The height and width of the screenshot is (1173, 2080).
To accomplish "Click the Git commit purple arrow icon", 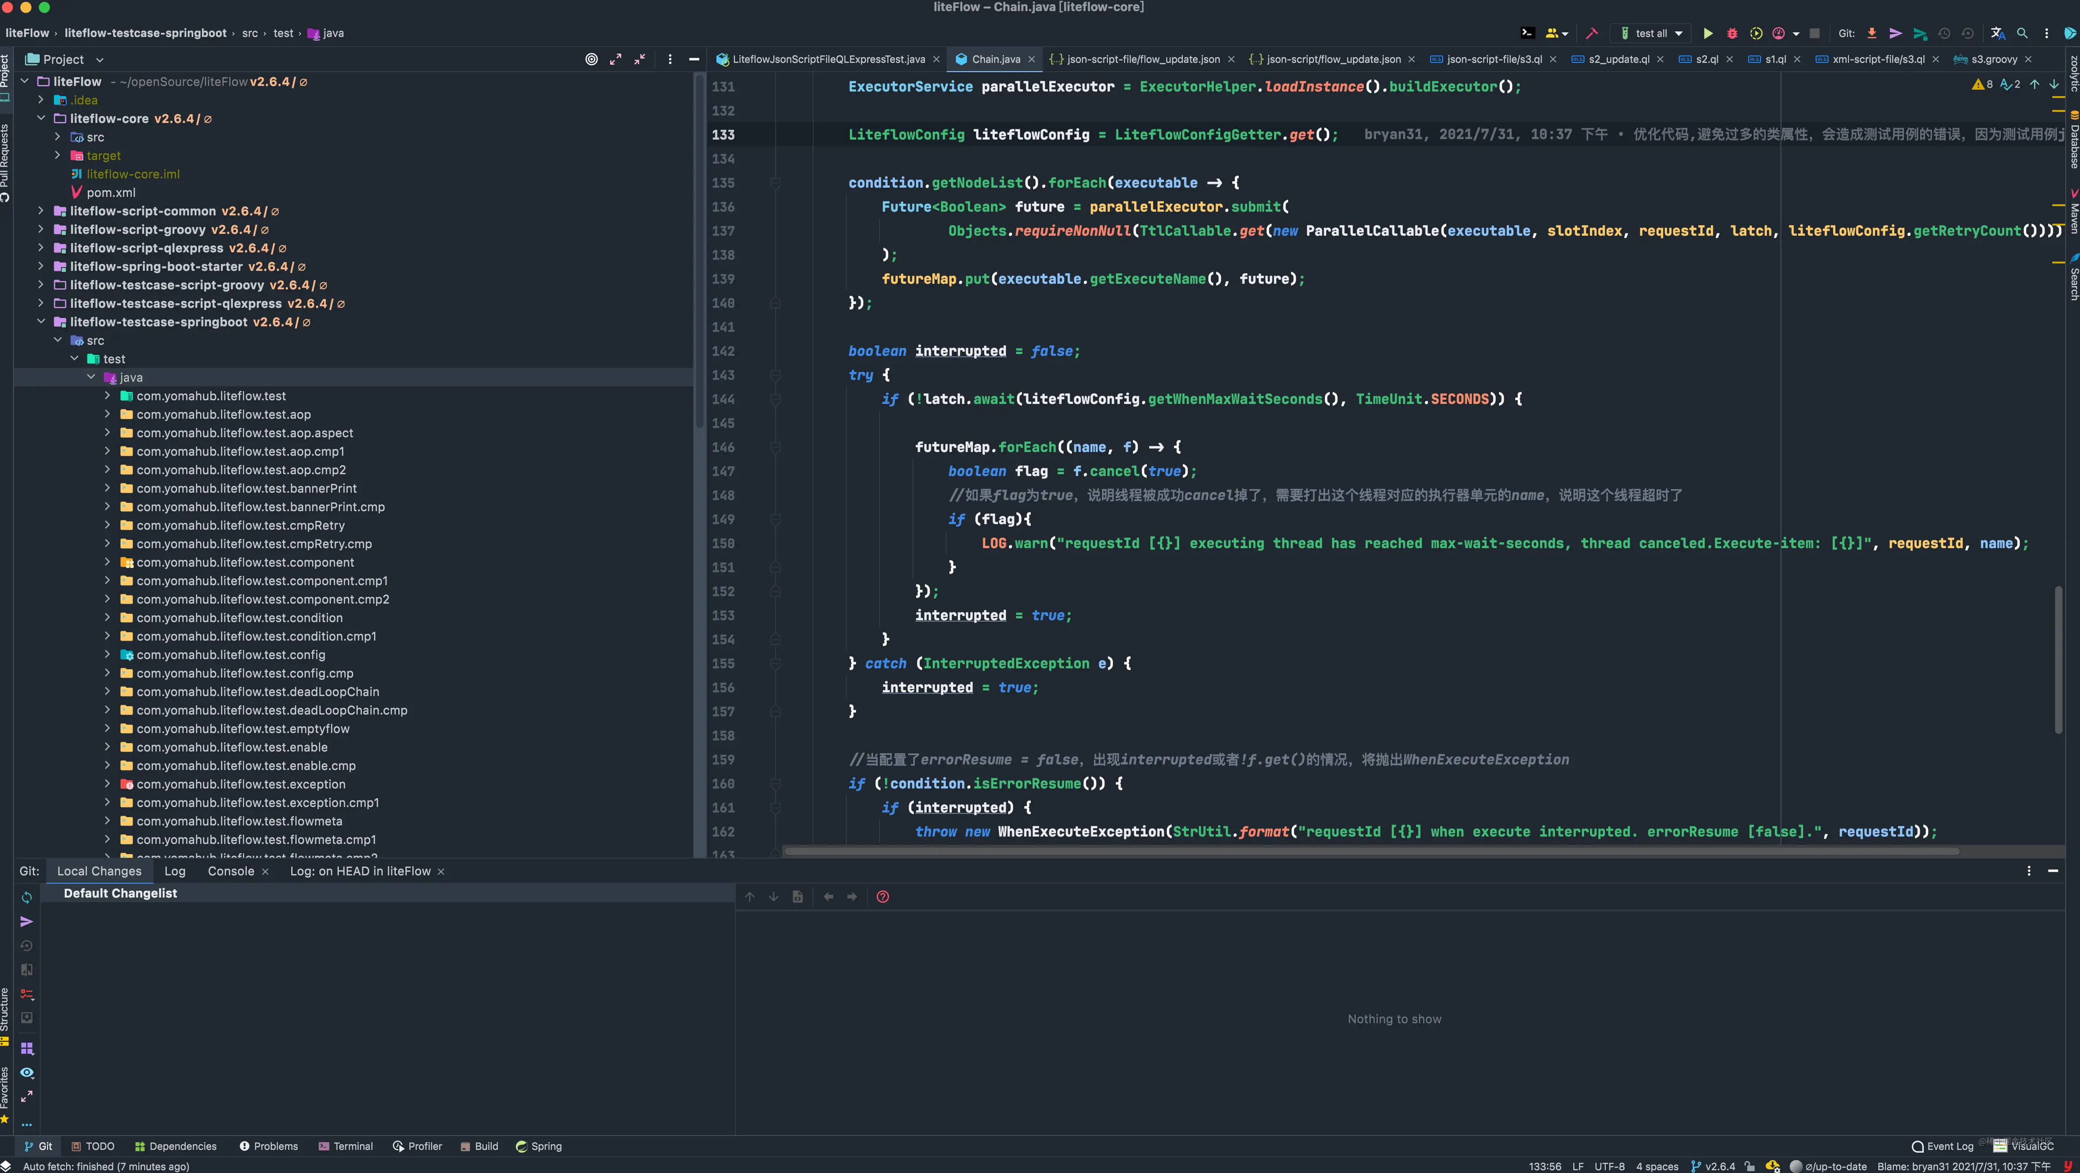I will click(1895, 33).
